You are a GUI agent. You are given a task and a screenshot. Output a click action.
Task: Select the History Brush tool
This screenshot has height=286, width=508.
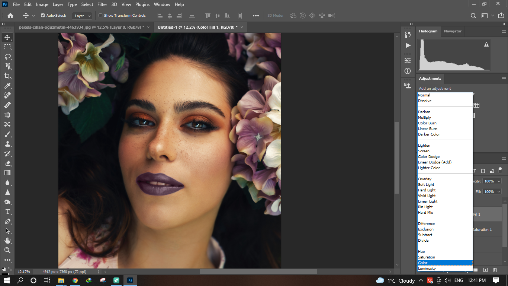coord(7,153)
